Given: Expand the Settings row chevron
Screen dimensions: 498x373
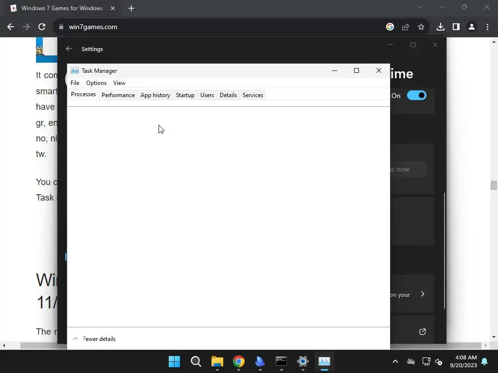Looking at the screenshot, I should (x=423, y=294).
